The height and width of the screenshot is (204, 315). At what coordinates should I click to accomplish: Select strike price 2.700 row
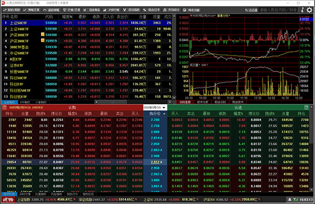point(155,120)
